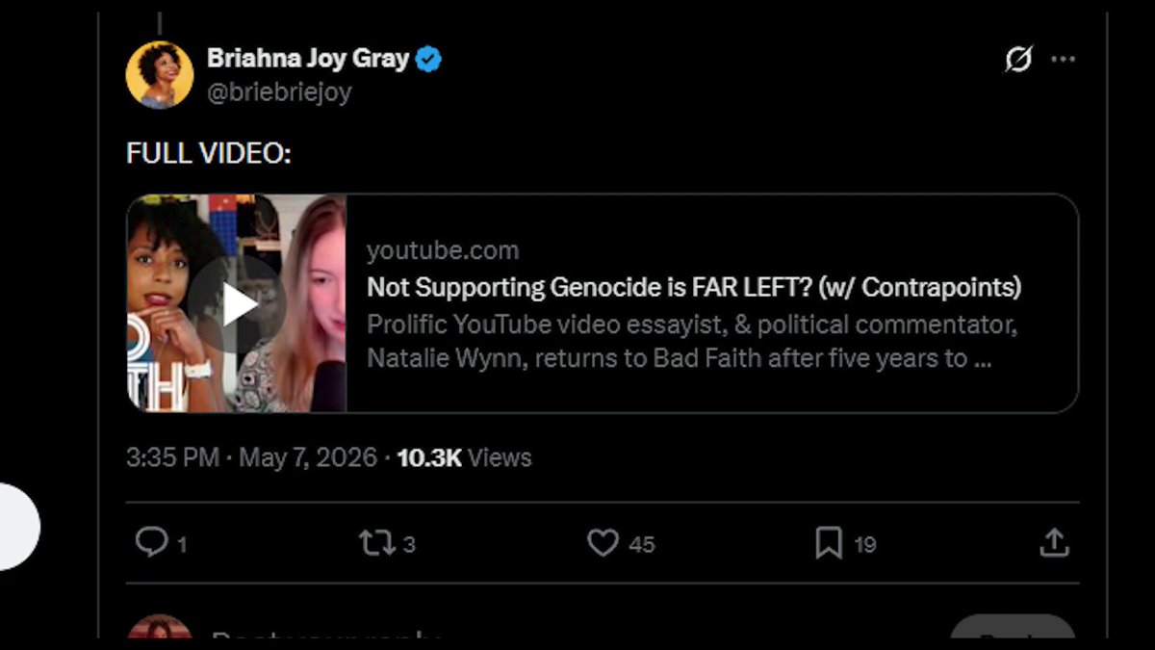Play the YouTube video preview
Viewport: 1155px width, 650px height.
(x=236, y=304)
